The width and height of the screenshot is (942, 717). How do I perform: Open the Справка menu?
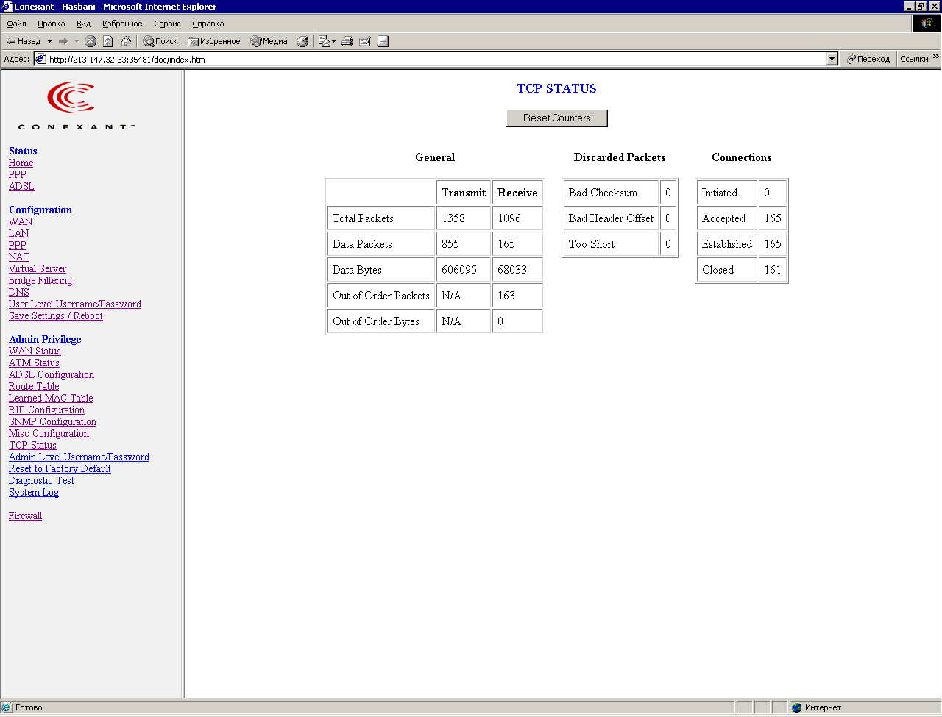[208, 24]
